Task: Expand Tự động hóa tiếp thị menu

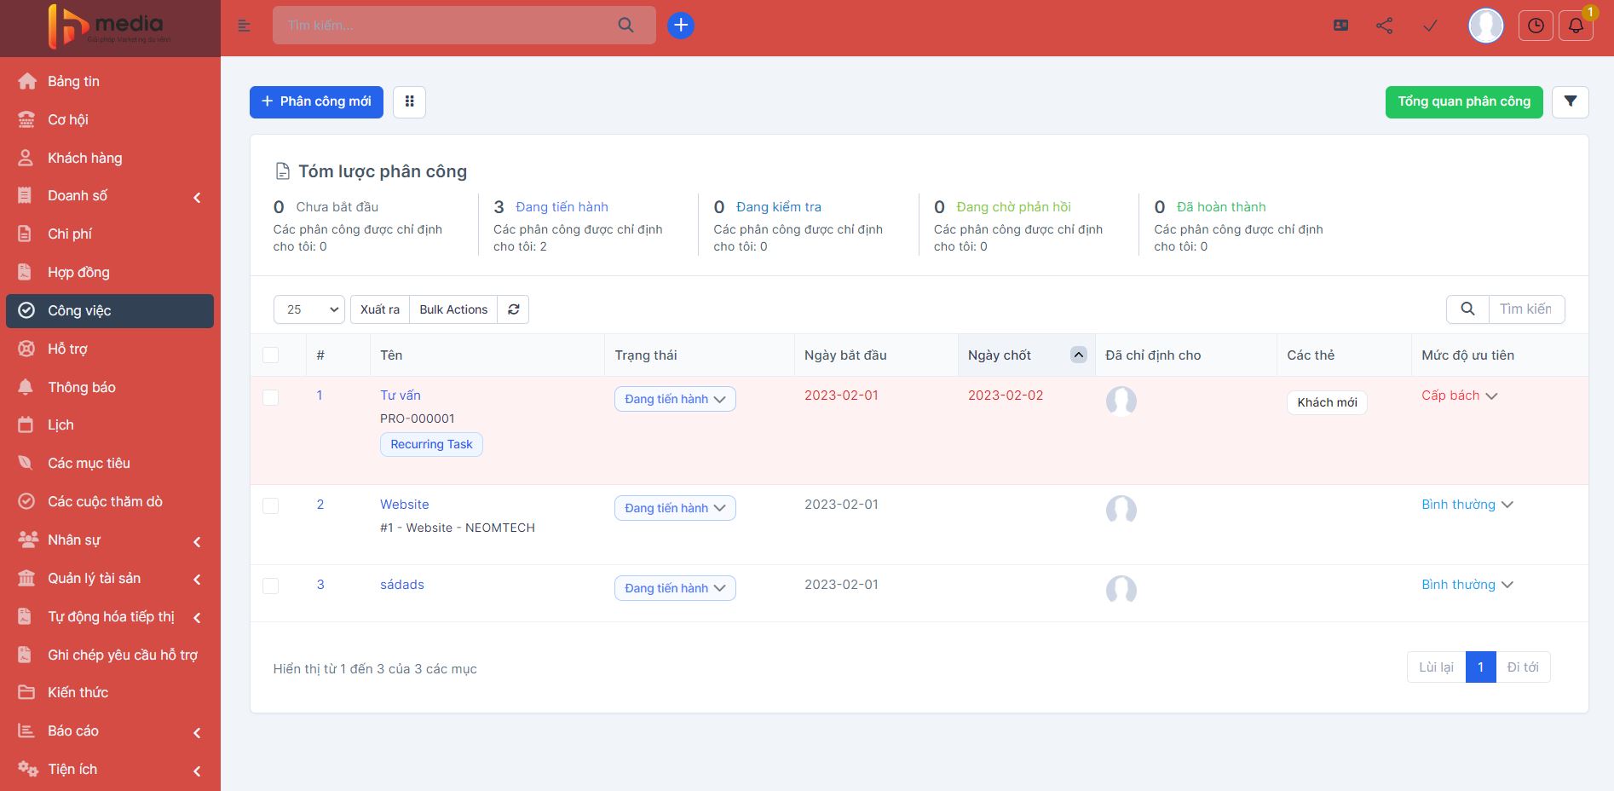Action: coord(110,617)
